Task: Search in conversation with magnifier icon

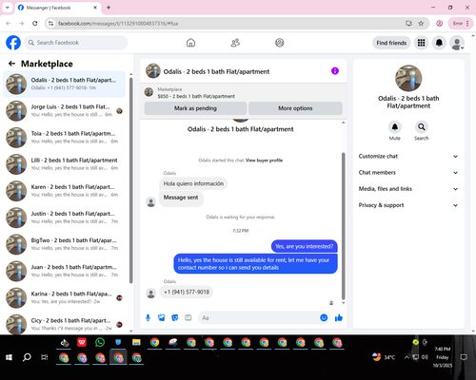Action: tap(422, 127)
